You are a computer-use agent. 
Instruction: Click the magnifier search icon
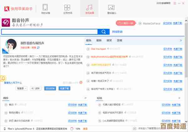click(x=103, y=32)
